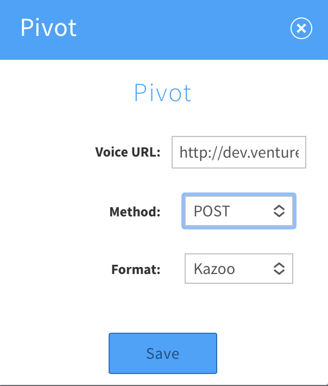Click the Voice URL label

click(x=128, y=152)
